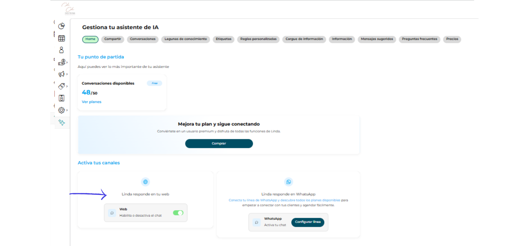526x246 pixels.
Task: Disable the Web chat toggle
Action: click(x=178, y=213)
